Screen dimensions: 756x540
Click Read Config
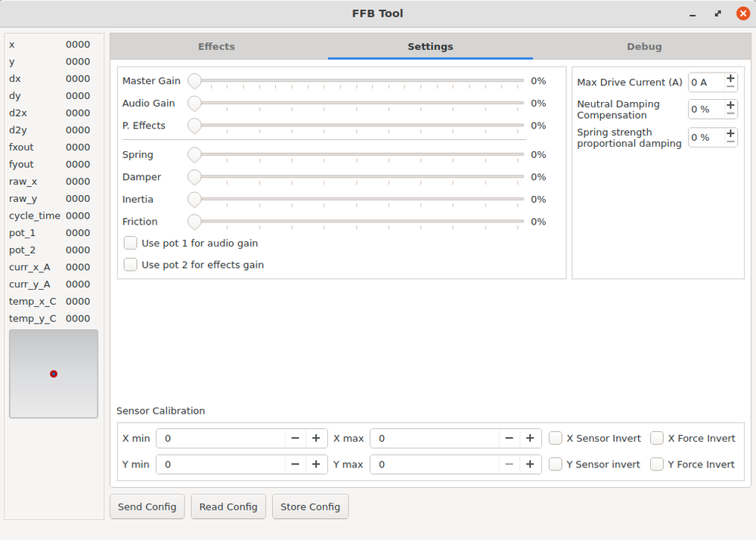[228, 506]
